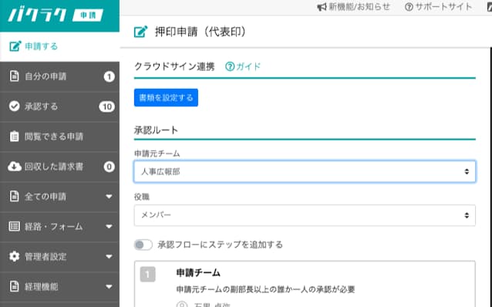Toggle 承認フローにステップを追加する switch
The image size is (492, 307).
[x=143, y=245]
